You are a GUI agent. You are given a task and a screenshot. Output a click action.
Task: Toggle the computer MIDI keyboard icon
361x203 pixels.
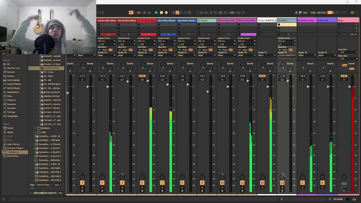(300, 12)
